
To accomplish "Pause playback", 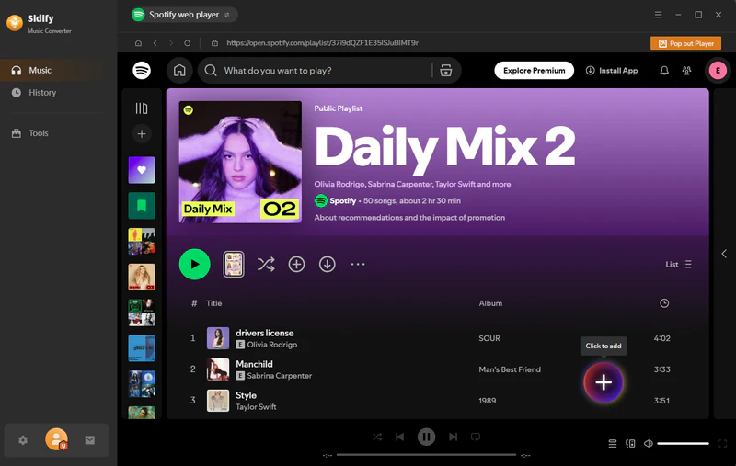I will [x=426, y=437].
